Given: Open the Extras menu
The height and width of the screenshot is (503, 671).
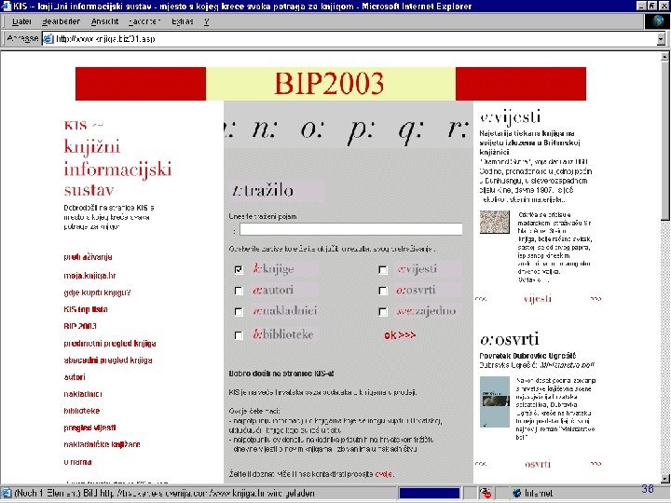Looking at the screenshot, I should click(x=183, y=21).
